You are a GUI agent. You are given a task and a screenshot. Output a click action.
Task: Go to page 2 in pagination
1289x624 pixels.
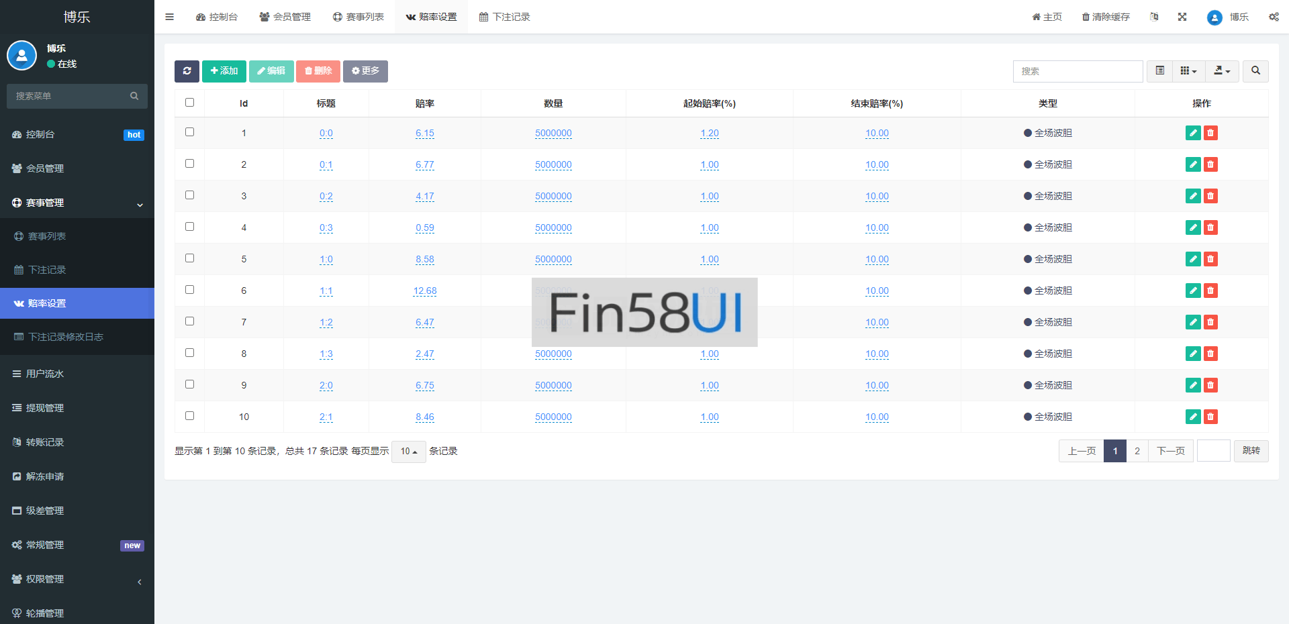point(1137,451)
